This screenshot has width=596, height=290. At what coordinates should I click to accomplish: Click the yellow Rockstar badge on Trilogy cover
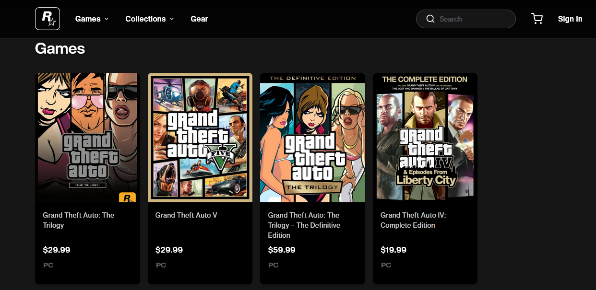pyautogui.click(x=127, y=197)
